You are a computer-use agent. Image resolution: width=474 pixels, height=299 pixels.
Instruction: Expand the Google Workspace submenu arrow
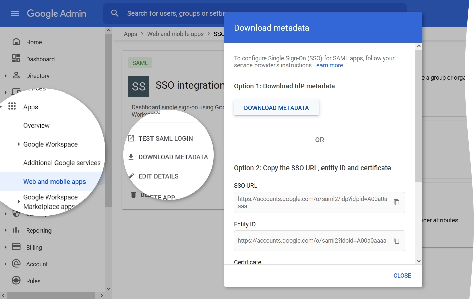[19, 144]
